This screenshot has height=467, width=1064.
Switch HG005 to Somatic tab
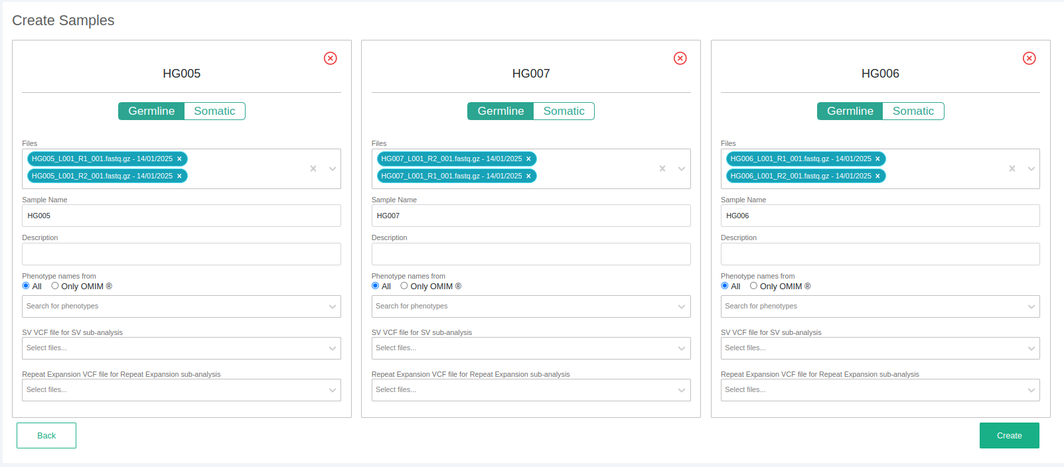click(x=214, y=111)
